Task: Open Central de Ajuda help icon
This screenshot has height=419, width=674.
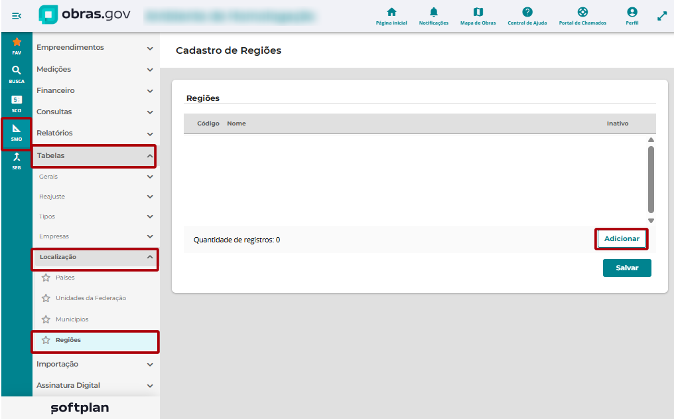Action: [x=527, y=16]
